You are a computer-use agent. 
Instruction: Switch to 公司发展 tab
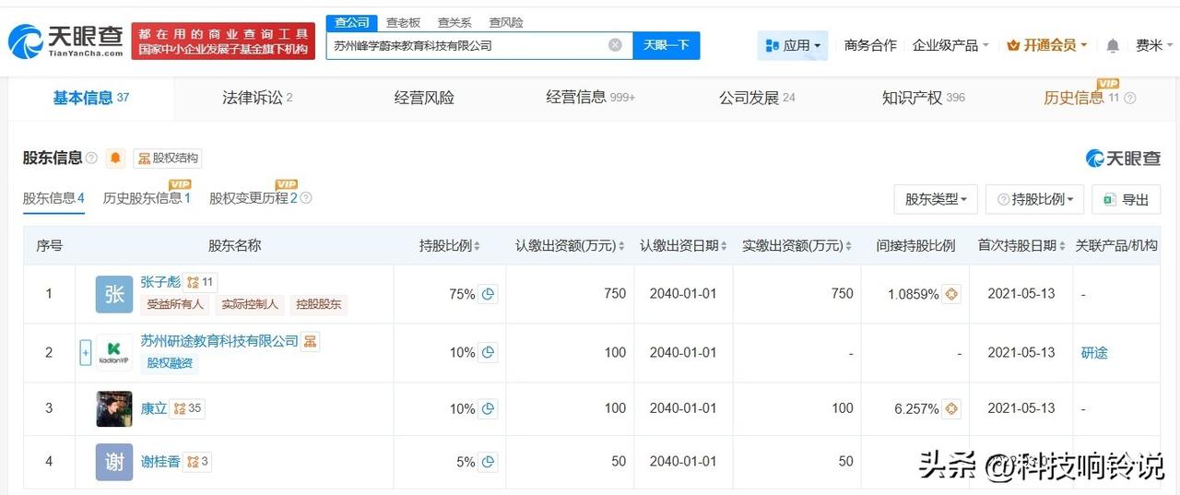click(x=757, y=98)
